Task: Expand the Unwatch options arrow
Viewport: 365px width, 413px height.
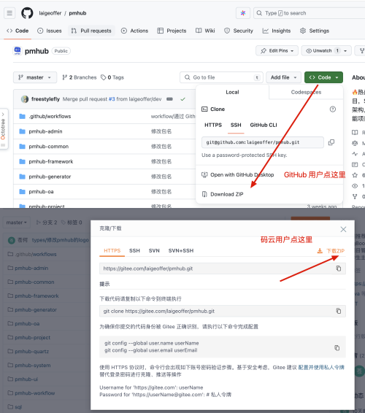Action: coord(345,51)
